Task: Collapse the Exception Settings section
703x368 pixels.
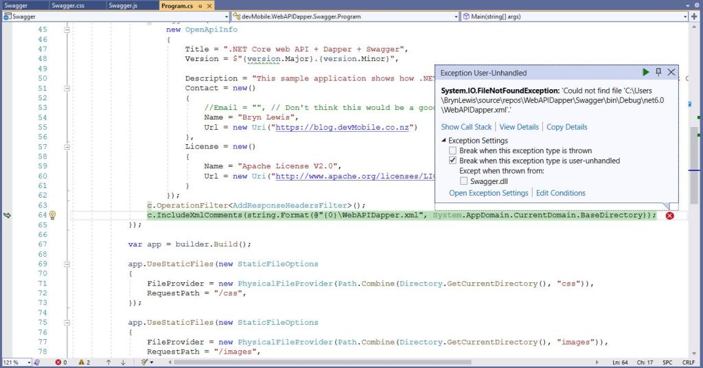Action: coord(443,141)
